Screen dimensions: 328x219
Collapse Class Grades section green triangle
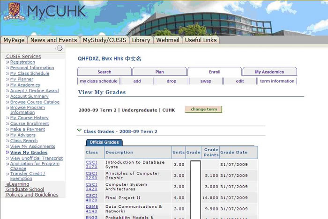click(x=79, y=131)
